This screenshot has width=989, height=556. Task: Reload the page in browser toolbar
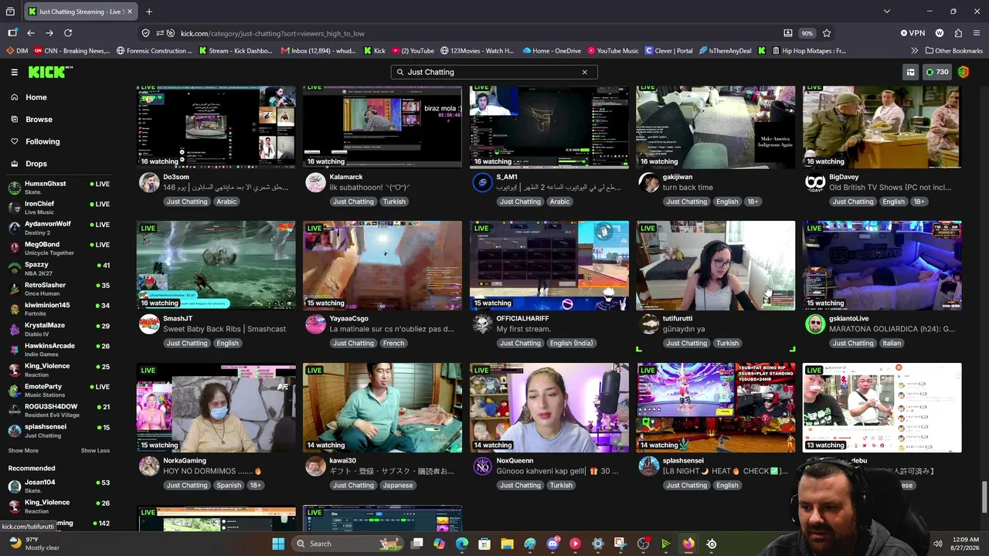click(68, 33)
